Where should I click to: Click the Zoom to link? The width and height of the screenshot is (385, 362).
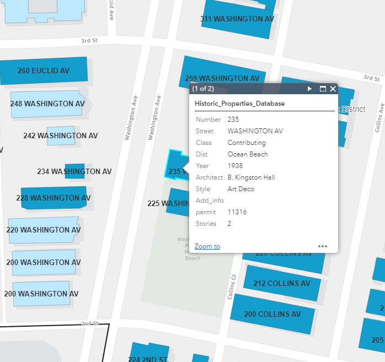[207, 246]
